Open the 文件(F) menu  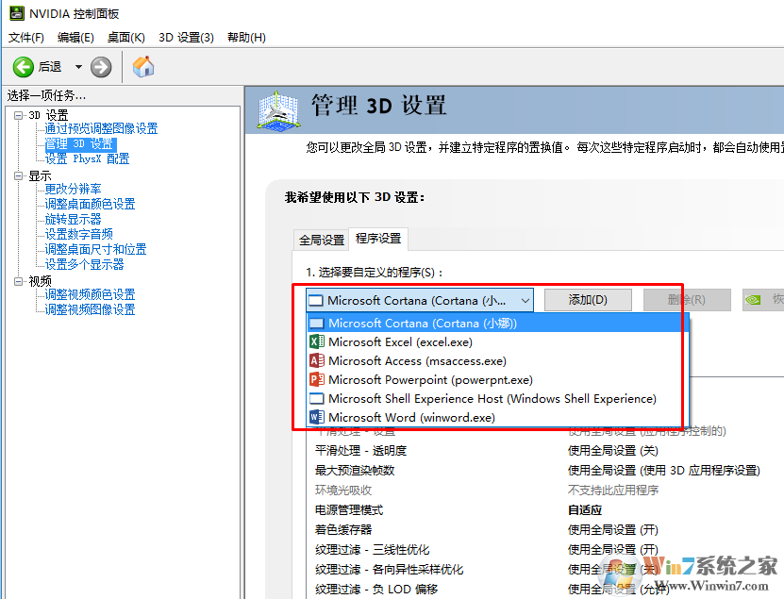point(26,38)
